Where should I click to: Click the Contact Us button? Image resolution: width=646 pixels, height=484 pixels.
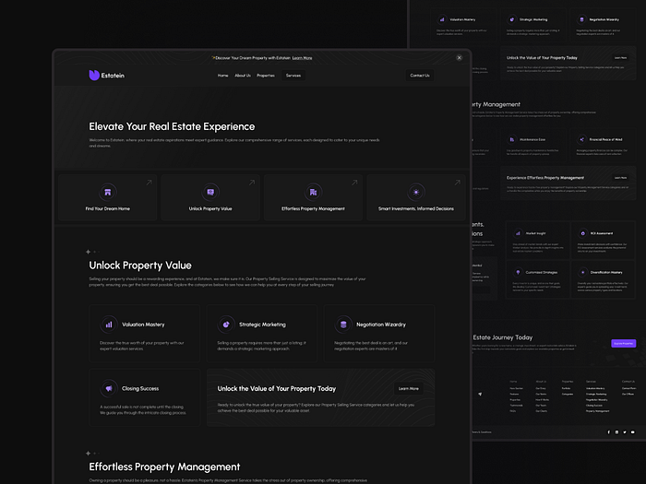tap(420, 76)
